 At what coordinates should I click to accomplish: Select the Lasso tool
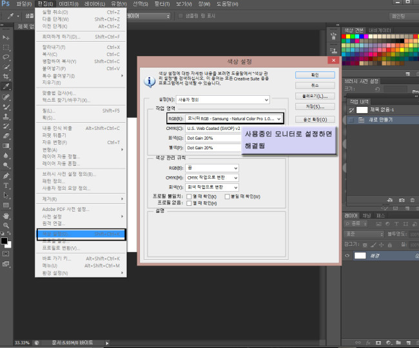[6, 57]
